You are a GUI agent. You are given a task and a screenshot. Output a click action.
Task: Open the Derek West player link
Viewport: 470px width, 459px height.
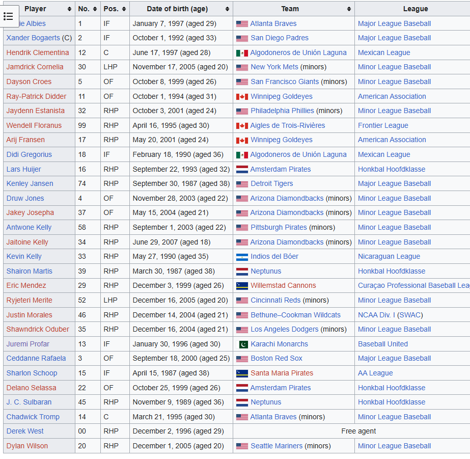coord(25,431)
